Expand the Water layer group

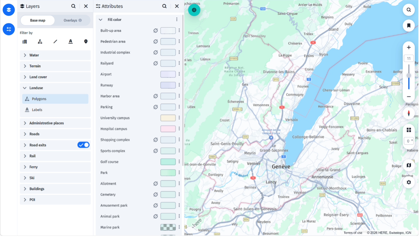click(x=55, y=55)
